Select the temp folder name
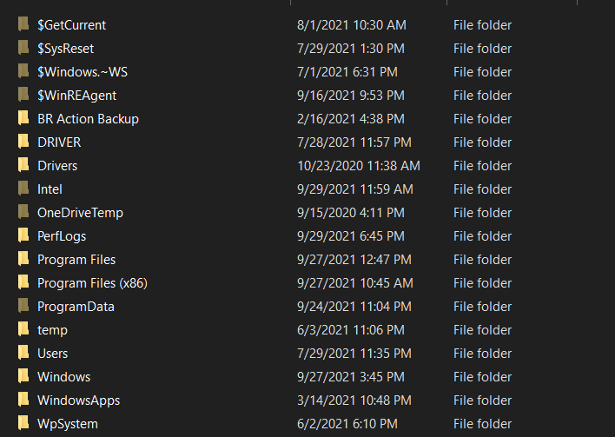Viewport: 615px width, 437px height. coord(52,330)
